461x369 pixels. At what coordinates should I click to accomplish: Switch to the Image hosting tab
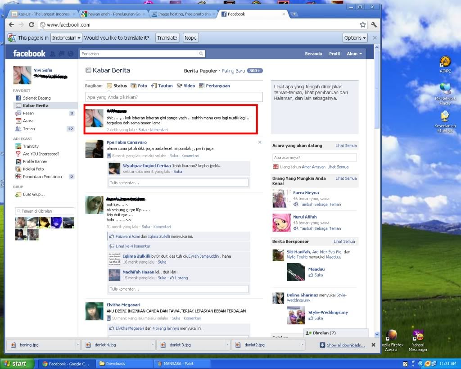click(184, 14)
